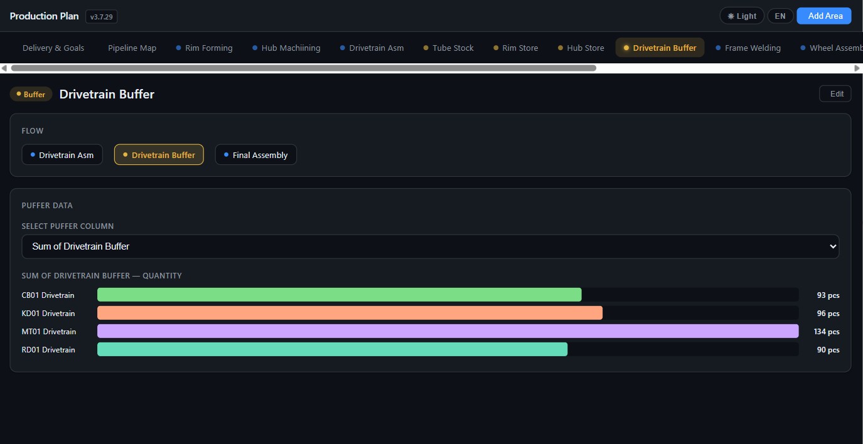Click the Edit button for Drivetrain Buffer

(835, 93)
